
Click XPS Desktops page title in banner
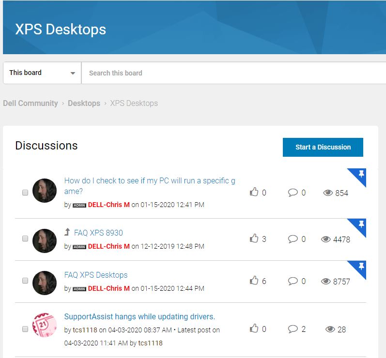(x=61, y=29)
